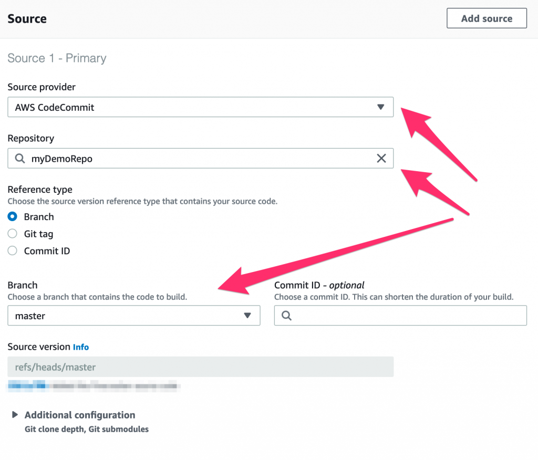Click the Add source button
This screenshot has height=460, width=538.
tap(486, 18)
